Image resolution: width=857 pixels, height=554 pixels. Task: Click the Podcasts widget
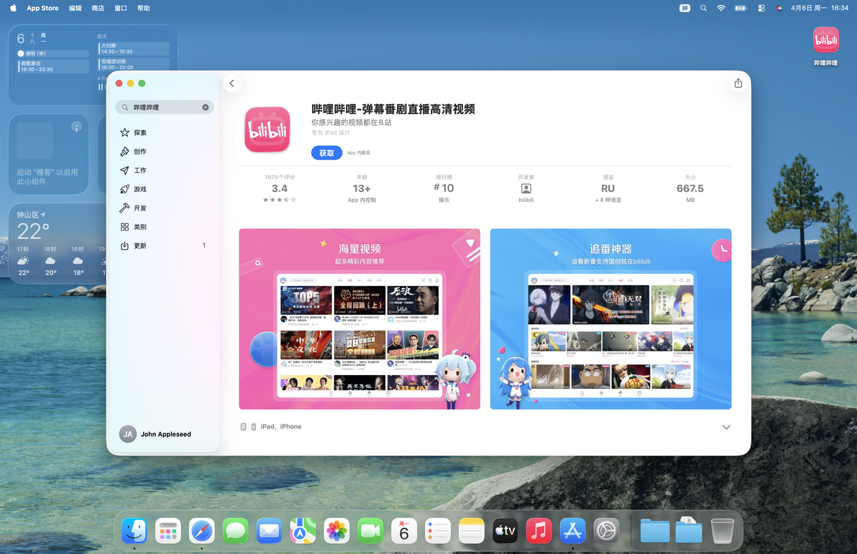[49, 154]
